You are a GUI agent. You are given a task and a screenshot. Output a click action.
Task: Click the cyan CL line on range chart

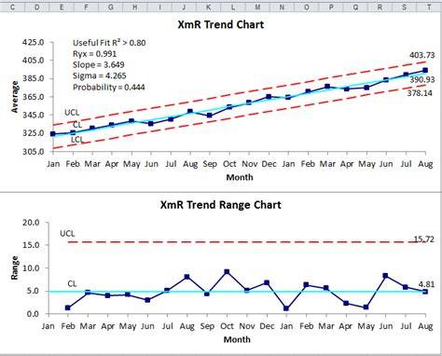(236, 292)
